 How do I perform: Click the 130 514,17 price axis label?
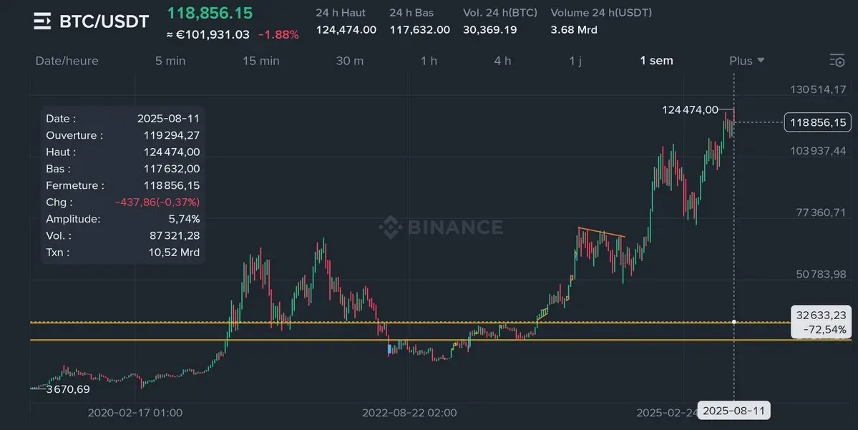(x=818, y=89)
